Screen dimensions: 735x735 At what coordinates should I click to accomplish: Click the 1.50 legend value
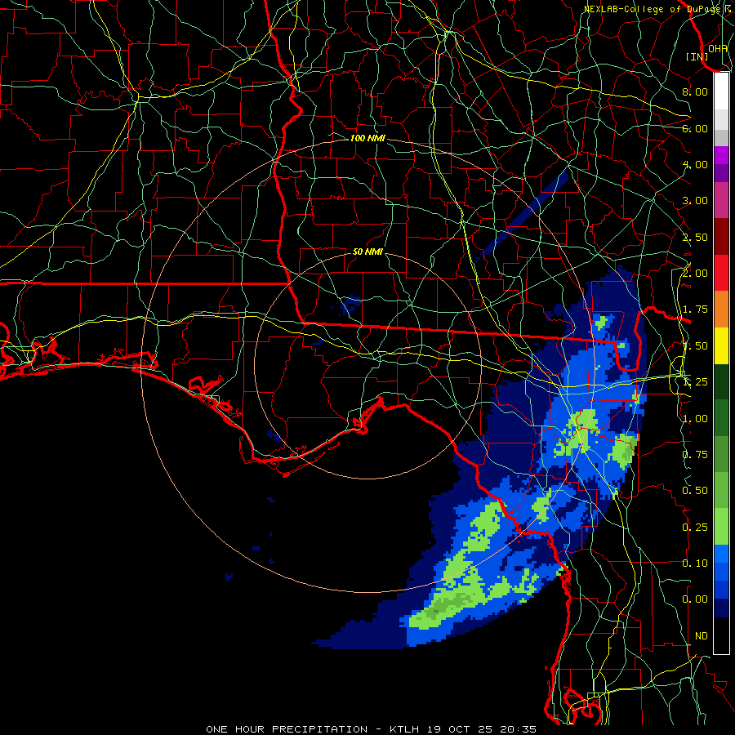[695, 346]
